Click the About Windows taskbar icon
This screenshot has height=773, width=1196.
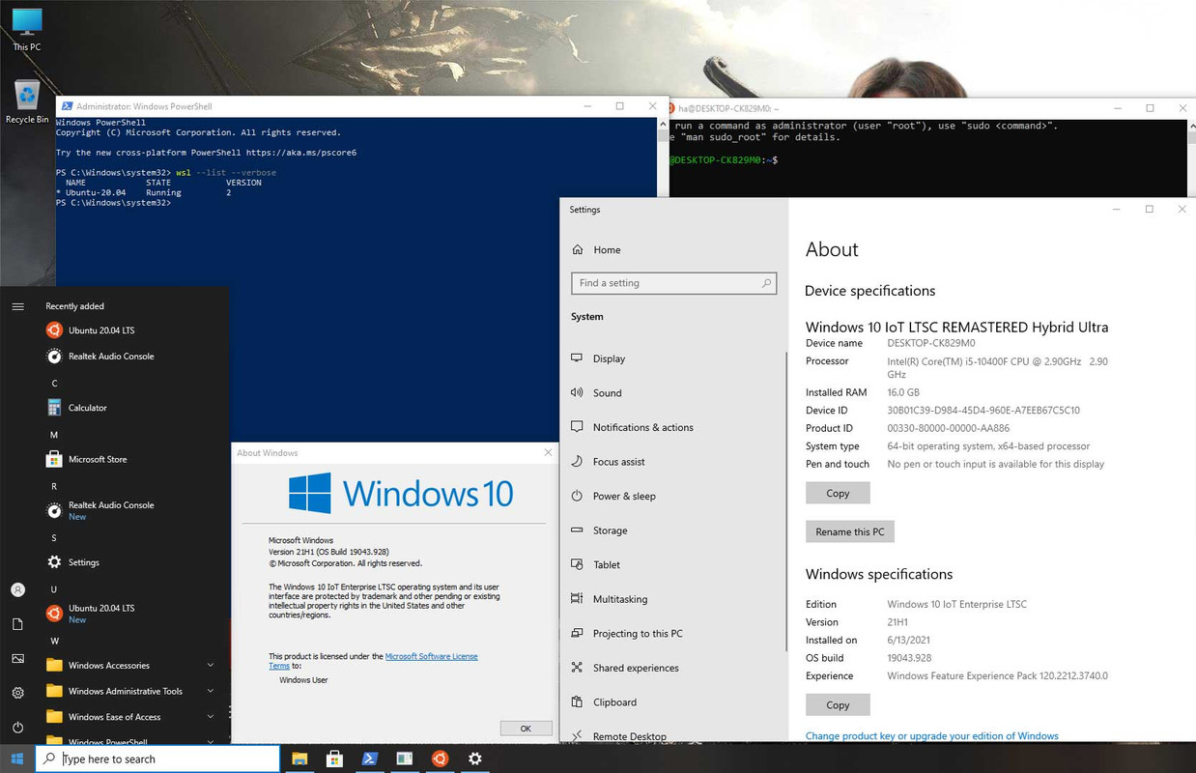pos(405,759)
